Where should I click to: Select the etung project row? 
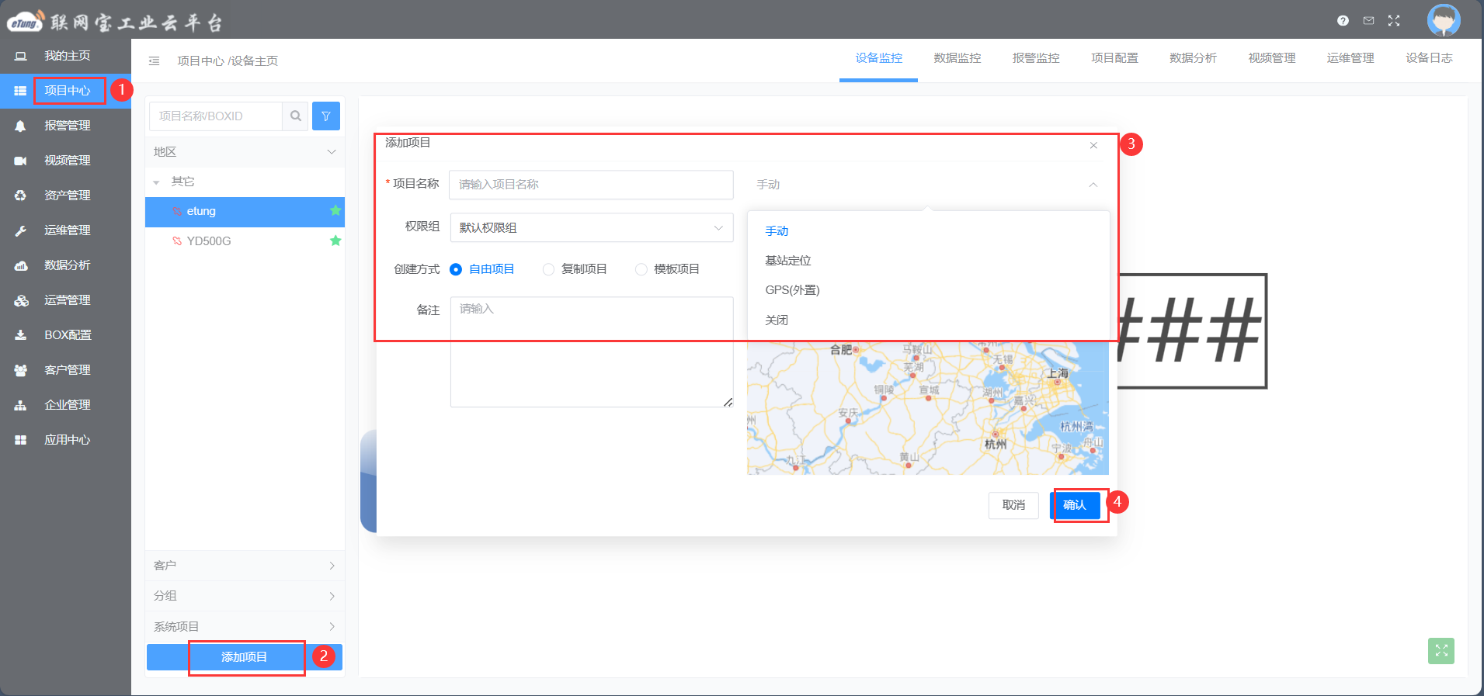point(245,212)
